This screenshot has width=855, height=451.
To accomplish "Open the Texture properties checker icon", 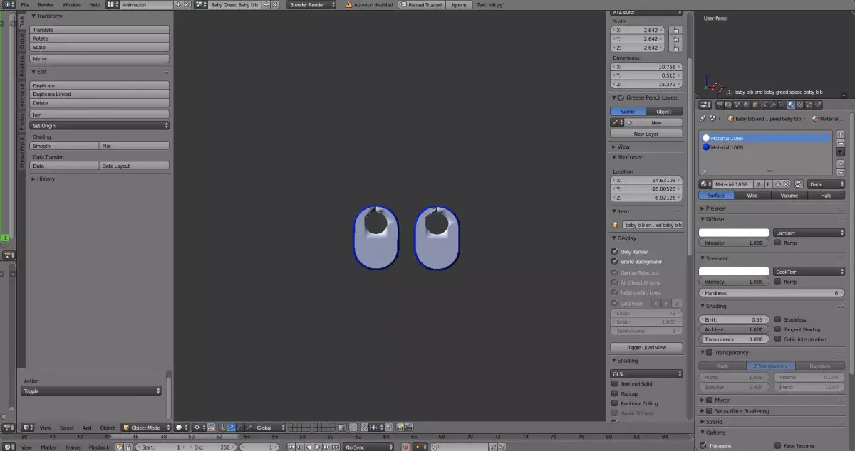I will pyautogui.click(x=800, y=105).
